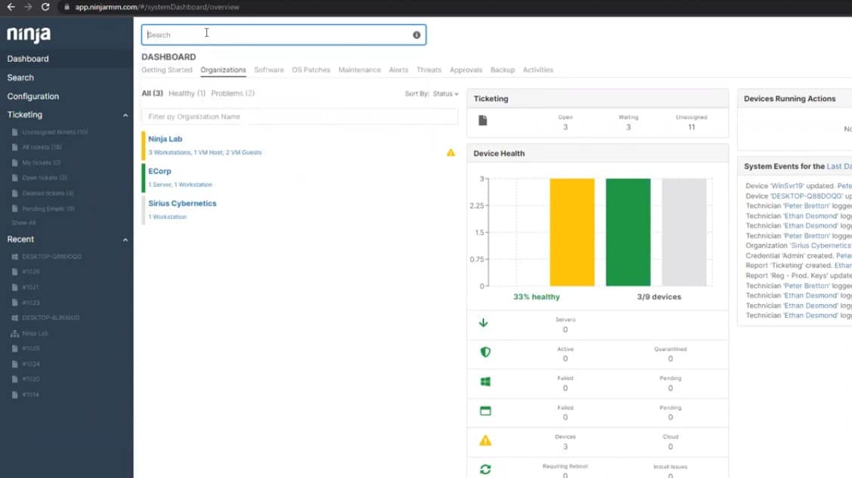This screenshot has width=852, height=478.
Task: Click the browser back arrow
Action: tap(11, 7)
